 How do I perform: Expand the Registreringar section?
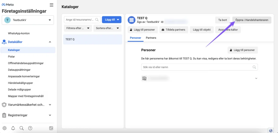click(x=50, y=115)
